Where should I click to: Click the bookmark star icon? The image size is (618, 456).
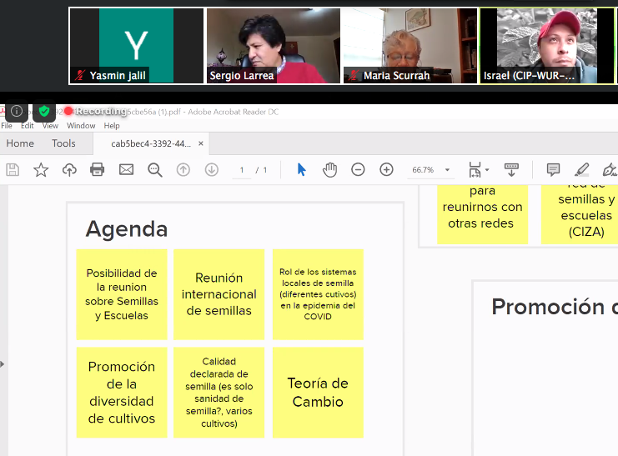pos(41,170)
